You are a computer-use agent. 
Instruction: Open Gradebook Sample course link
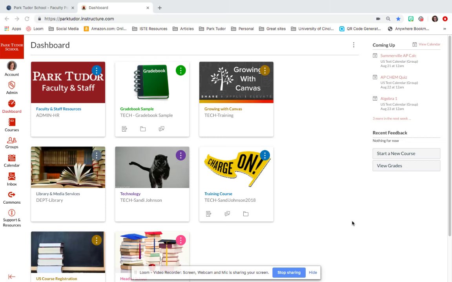coord(137,109)
